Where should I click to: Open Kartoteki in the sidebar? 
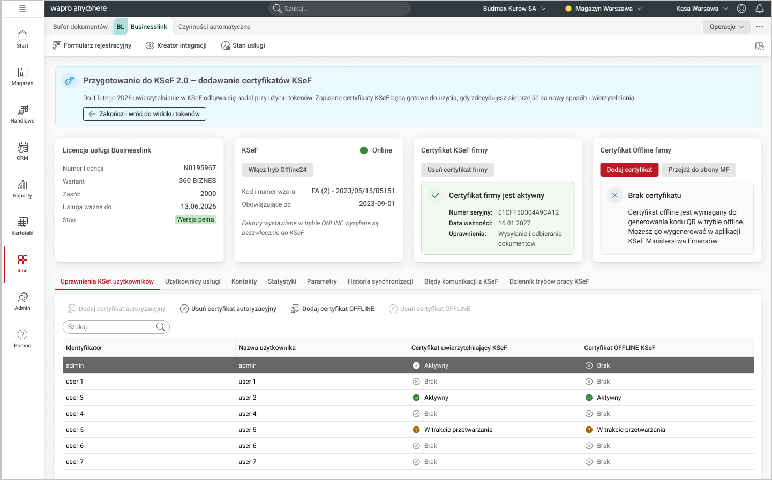(23, 226)
